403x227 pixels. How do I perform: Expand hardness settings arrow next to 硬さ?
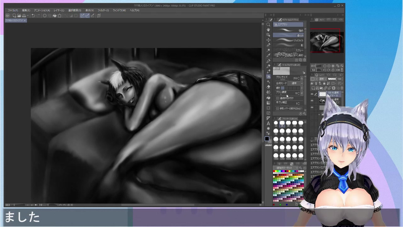point(302,88)
